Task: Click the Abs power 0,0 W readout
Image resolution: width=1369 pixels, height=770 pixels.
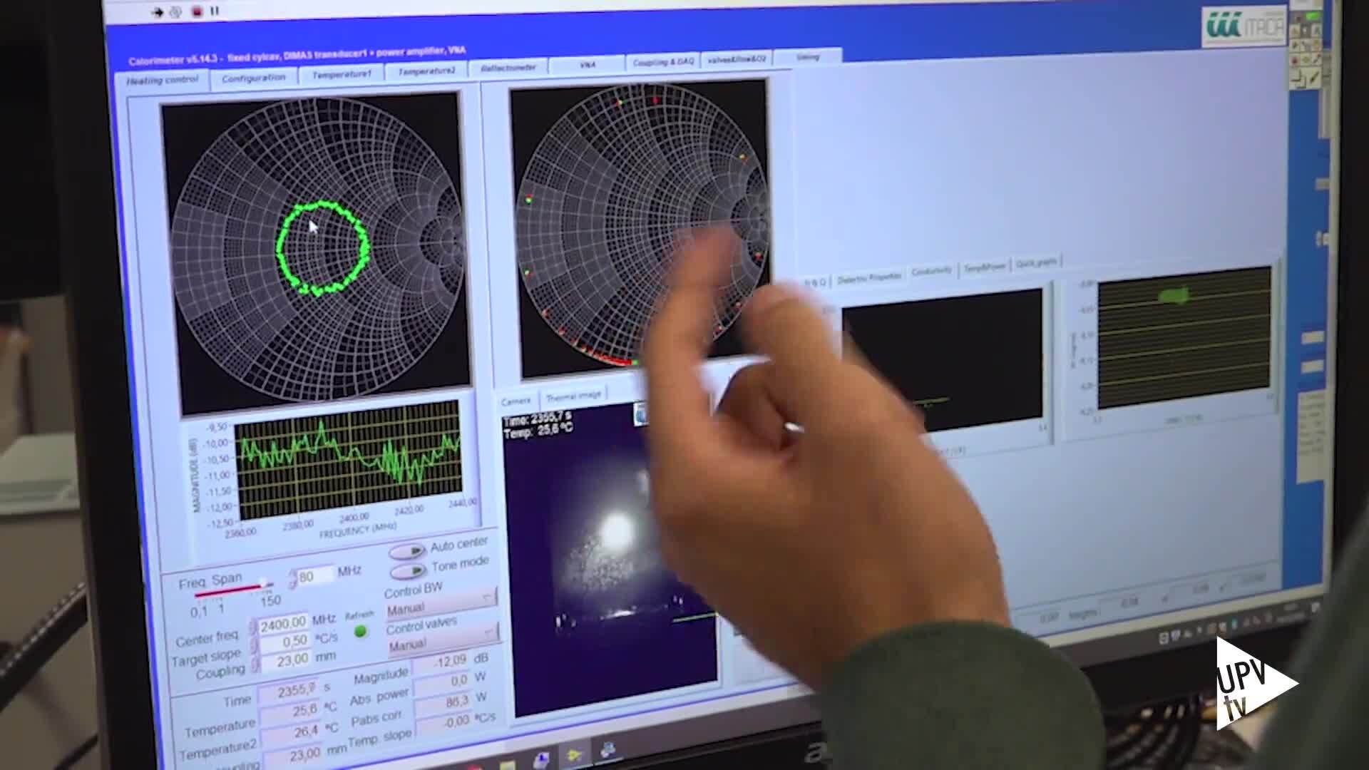Action: point(443,681)
